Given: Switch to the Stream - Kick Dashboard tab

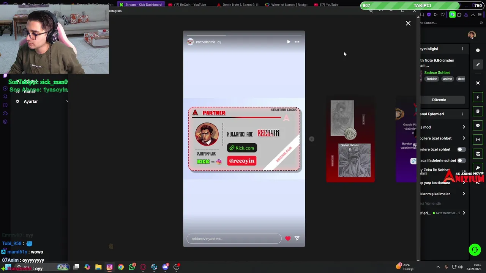Looking at the screenshot, I should (x=140, y=5).
